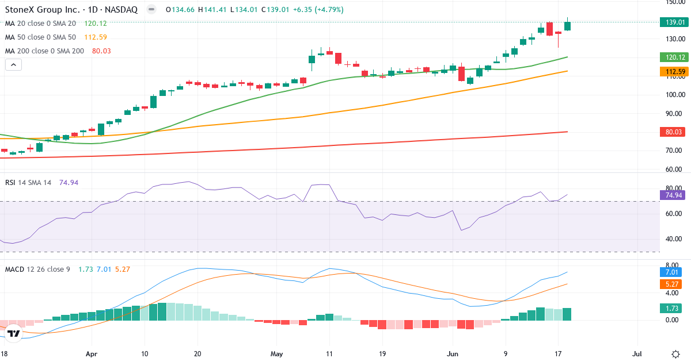Click the 139.01 current price label
The height and width of the screenshot is (362, 691).
click(x=674, y=22)
